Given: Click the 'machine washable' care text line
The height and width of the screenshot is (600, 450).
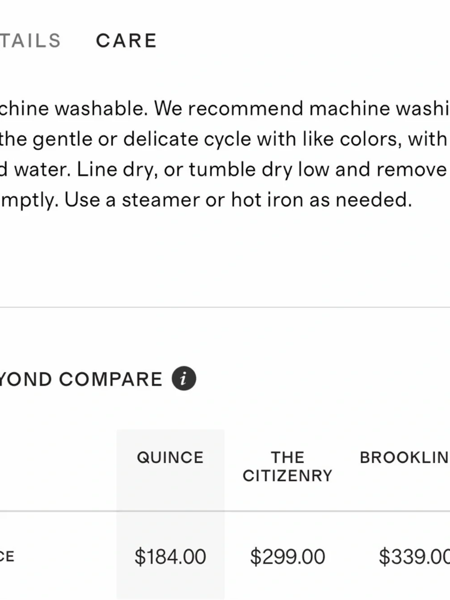Looking at the screenshot, I should click(72, 108).
